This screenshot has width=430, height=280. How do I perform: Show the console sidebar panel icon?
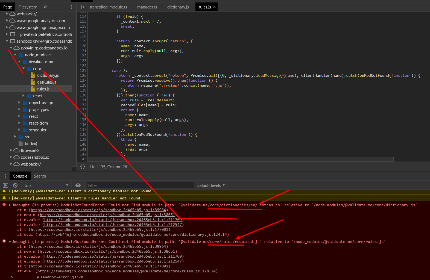click(5, 185)
